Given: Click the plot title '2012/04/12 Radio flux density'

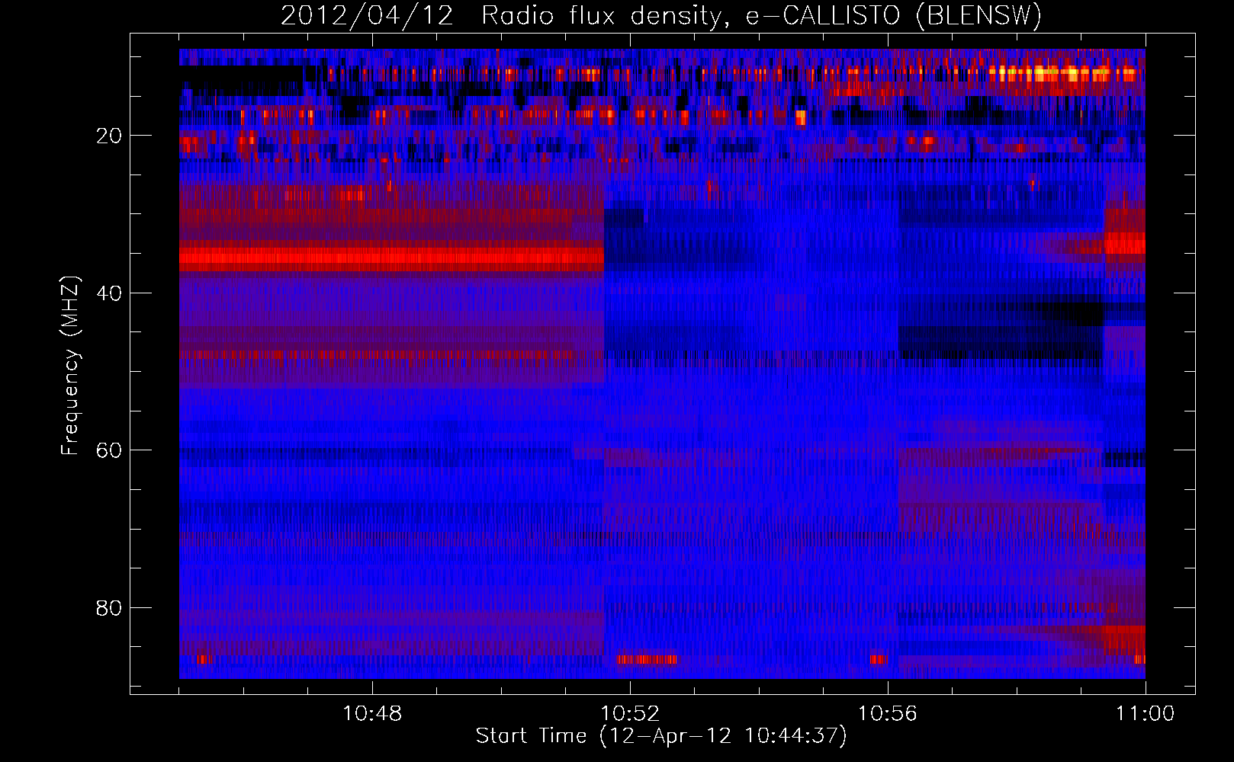Looking at the screenshot, I should pyautogui.click(x=661, y=16).
